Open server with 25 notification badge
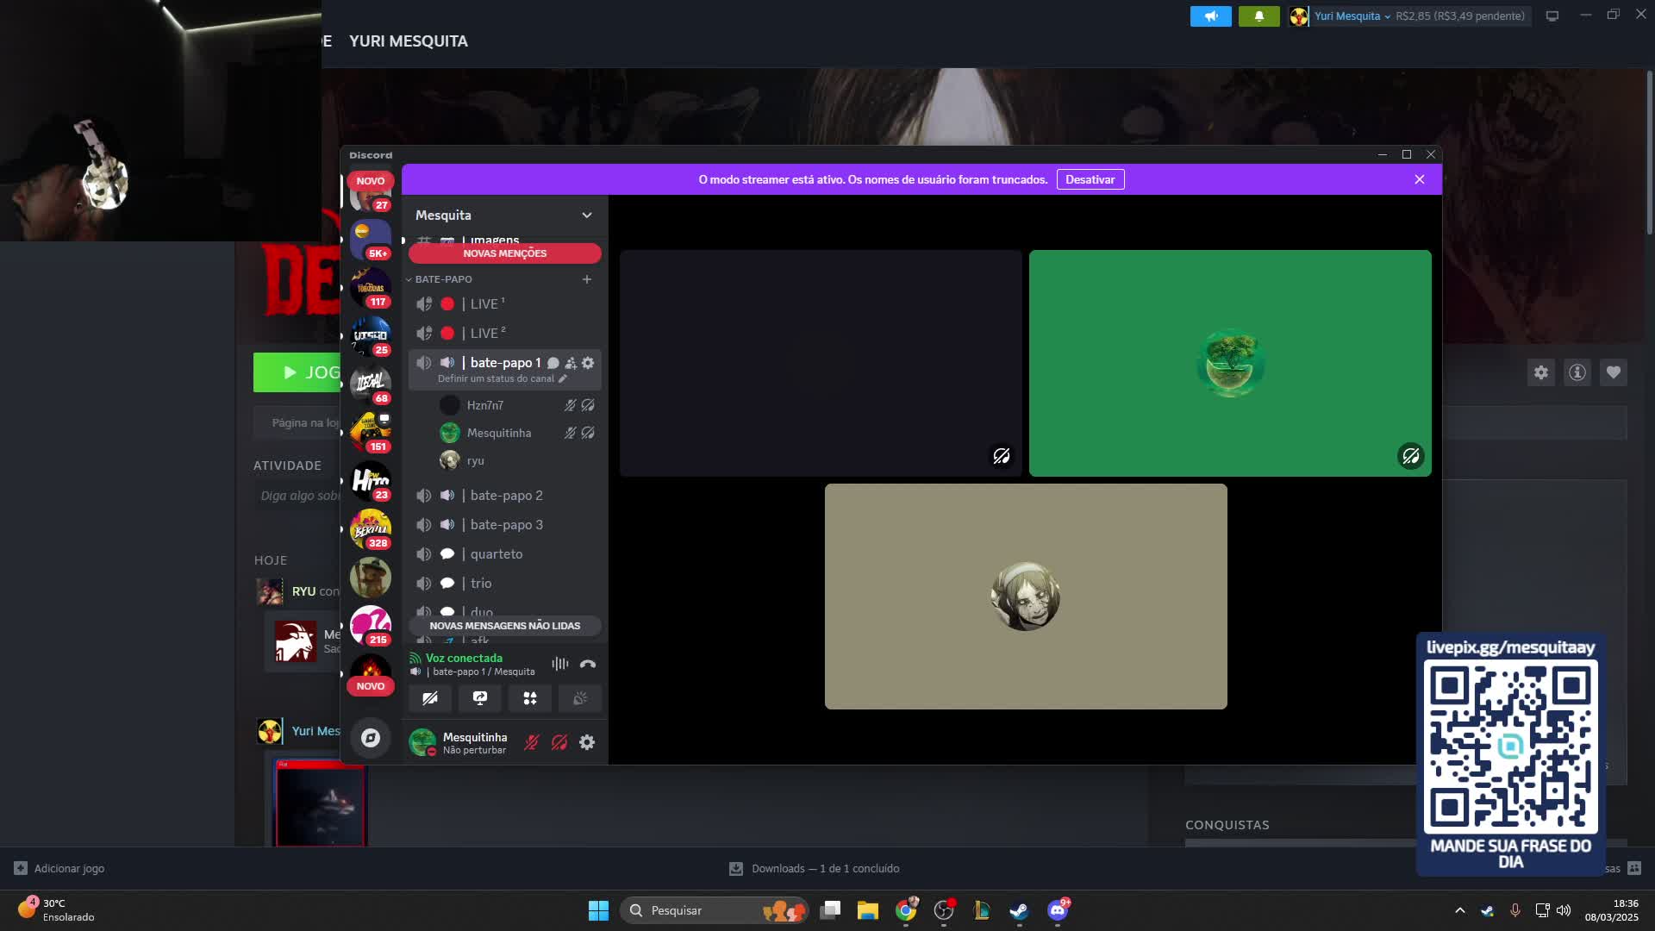The height and width of the screenshot is (931, 1655). click(x=371, y=336)
